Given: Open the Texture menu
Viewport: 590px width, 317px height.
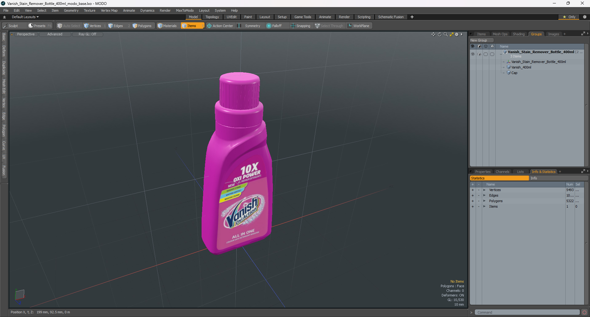Looking at the screenshot, I should coord(89,10).
